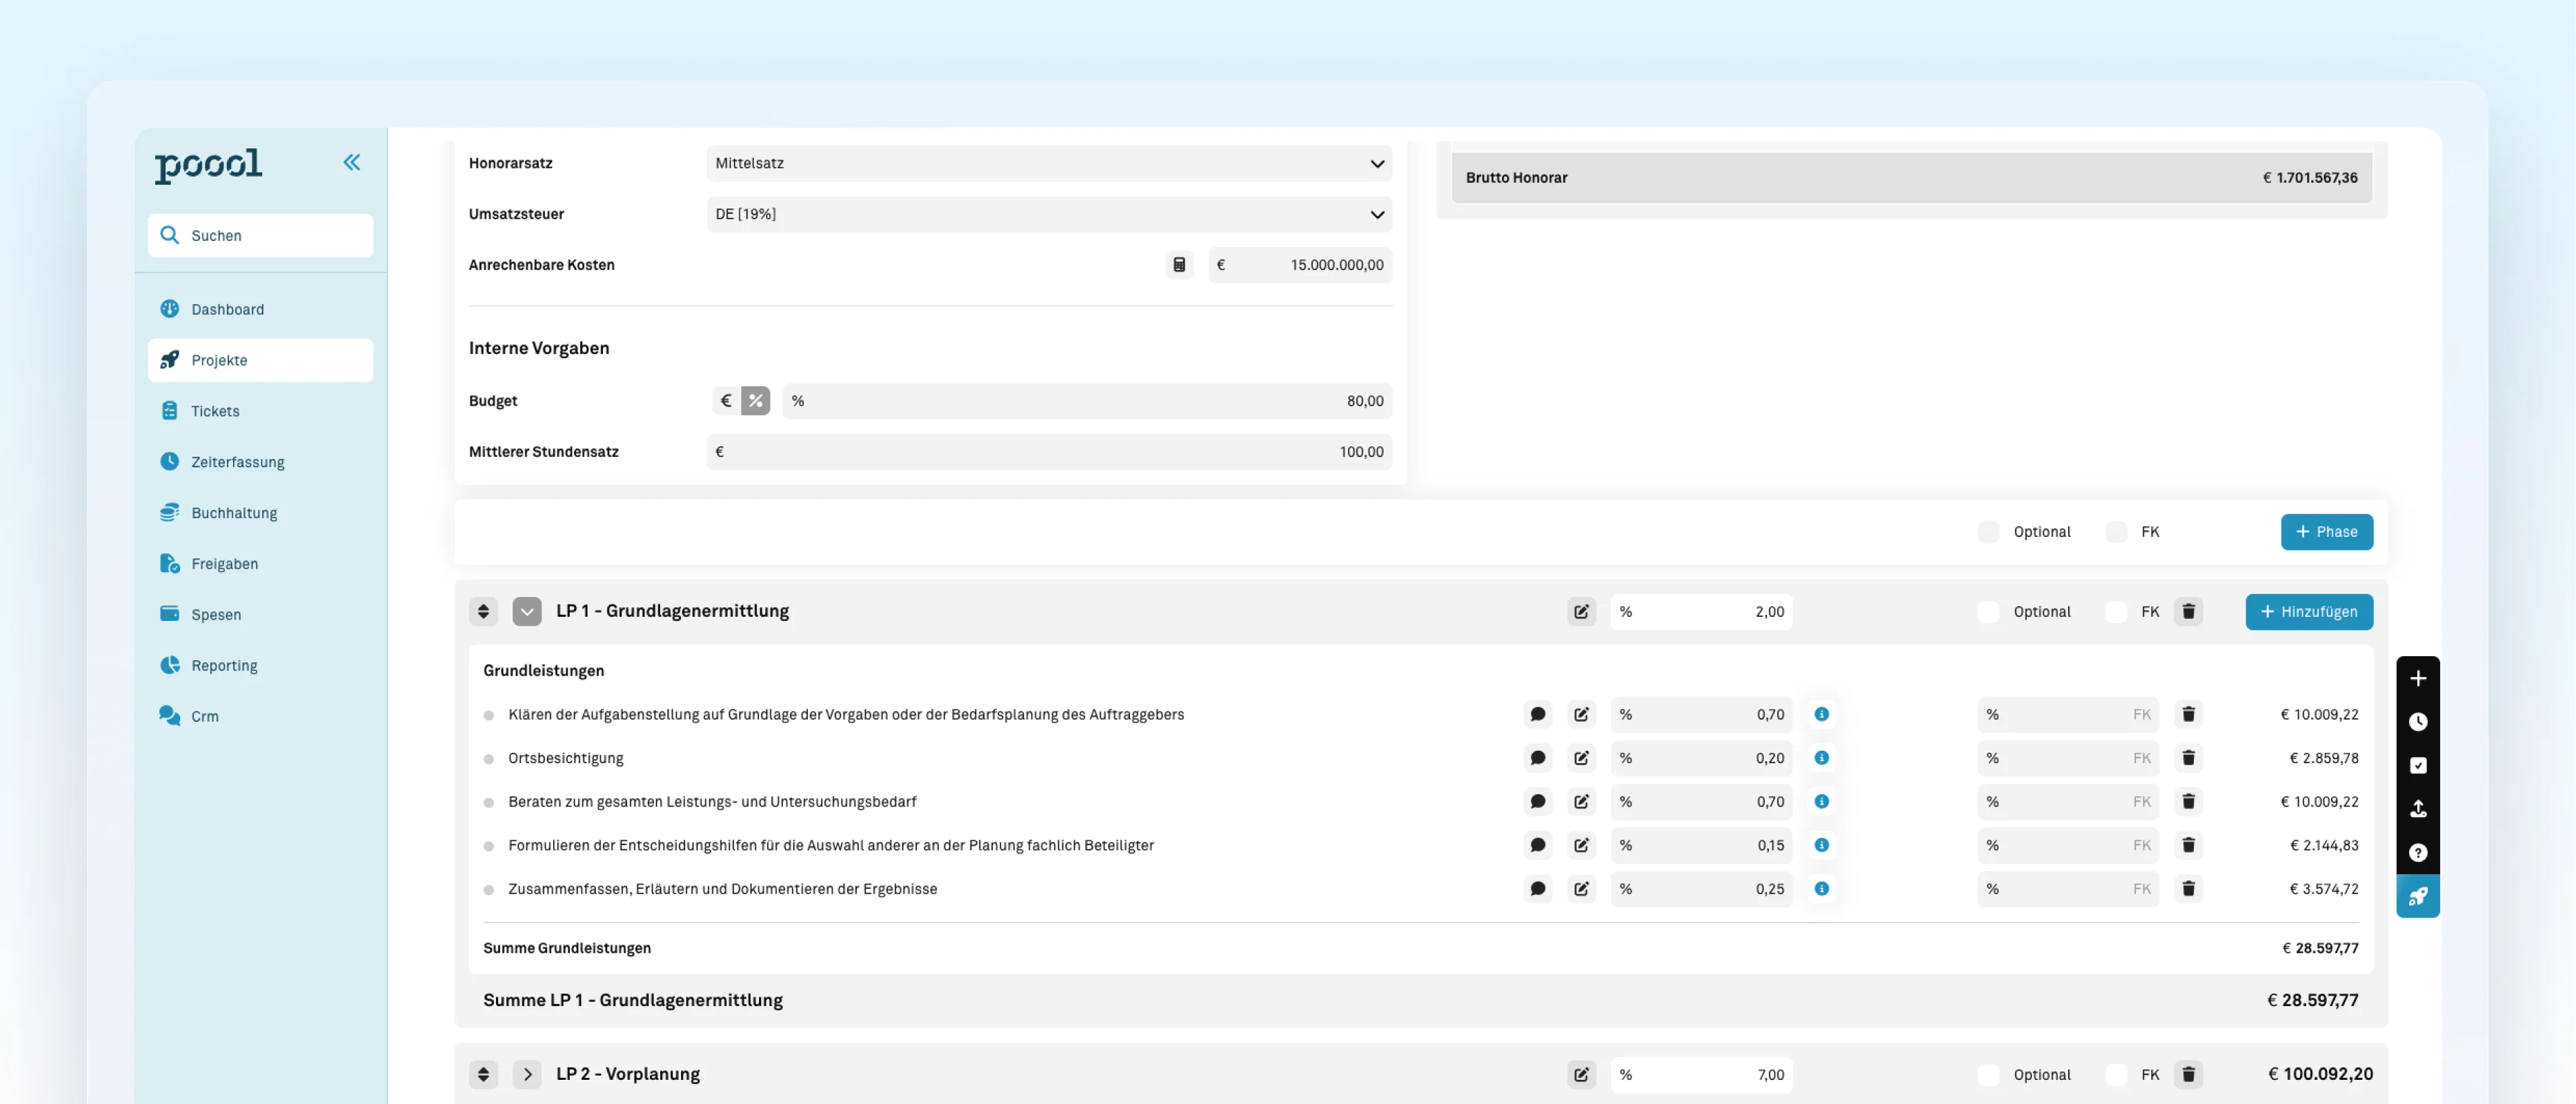Open comment for Zusammenfassen, Erläutern row
Image resolution: width=2576 pixels, height=1104 pixels.
1537,889
